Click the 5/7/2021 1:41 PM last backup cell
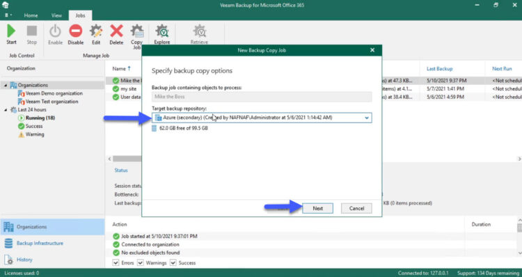522x277 pixels. click(x=445, y=89)
